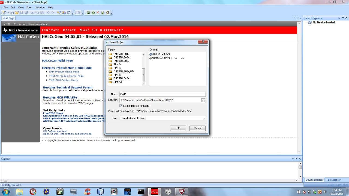Open HALCoGen from the Windows taskbar

(x=154, y=192)
